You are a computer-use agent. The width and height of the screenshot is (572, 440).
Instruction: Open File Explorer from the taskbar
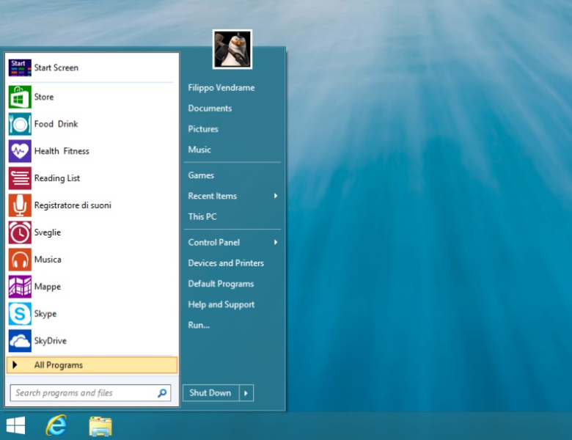coord(100,425)
